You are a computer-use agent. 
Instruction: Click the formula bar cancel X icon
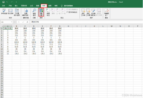tap(19, 22)
